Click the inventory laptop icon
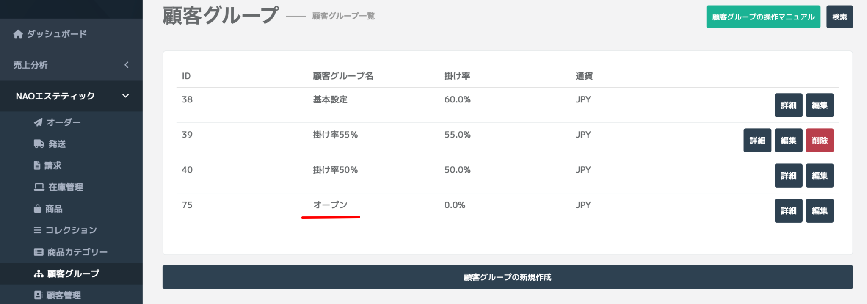This screenshot has height=304, width=867. (x=39, y=187)
